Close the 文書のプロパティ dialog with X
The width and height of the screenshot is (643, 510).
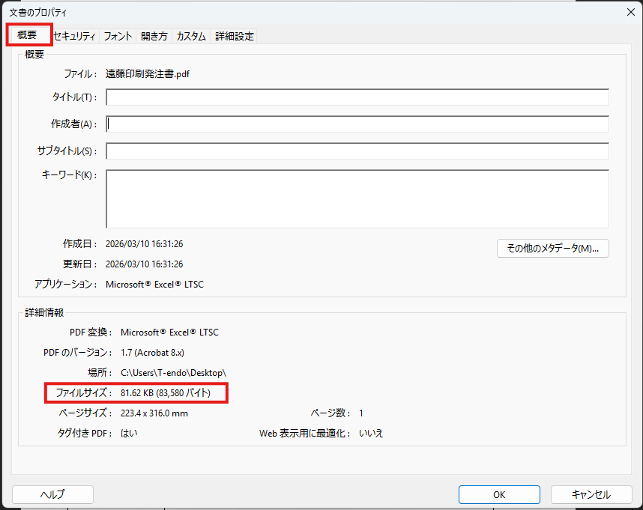(x=630, y=11)
